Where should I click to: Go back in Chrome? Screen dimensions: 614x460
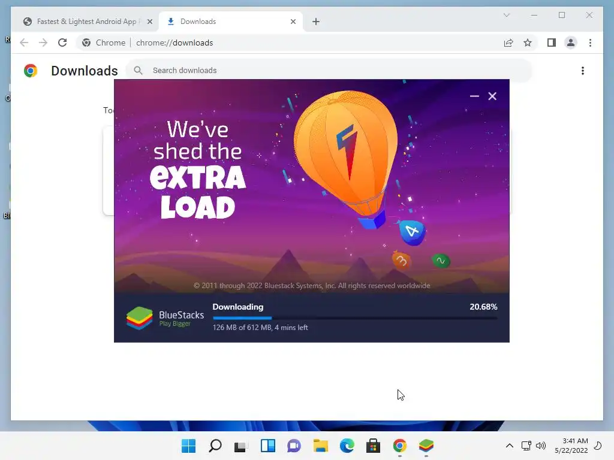tap(24, 43)
